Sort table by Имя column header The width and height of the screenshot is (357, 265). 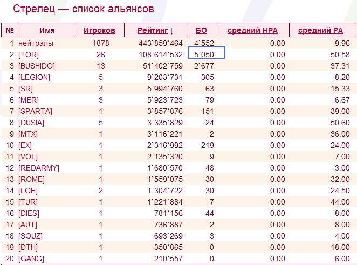47,30
